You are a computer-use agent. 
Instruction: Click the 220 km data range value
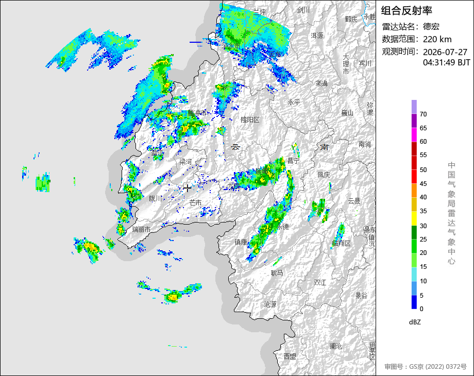coord(437,39)
